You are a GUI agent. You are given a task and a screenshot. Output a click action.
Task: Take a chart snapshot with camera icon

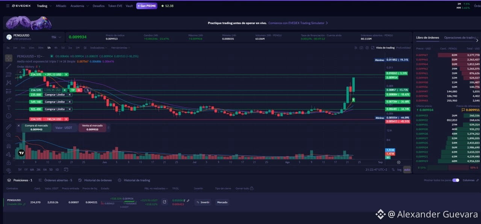coord(361,48)
